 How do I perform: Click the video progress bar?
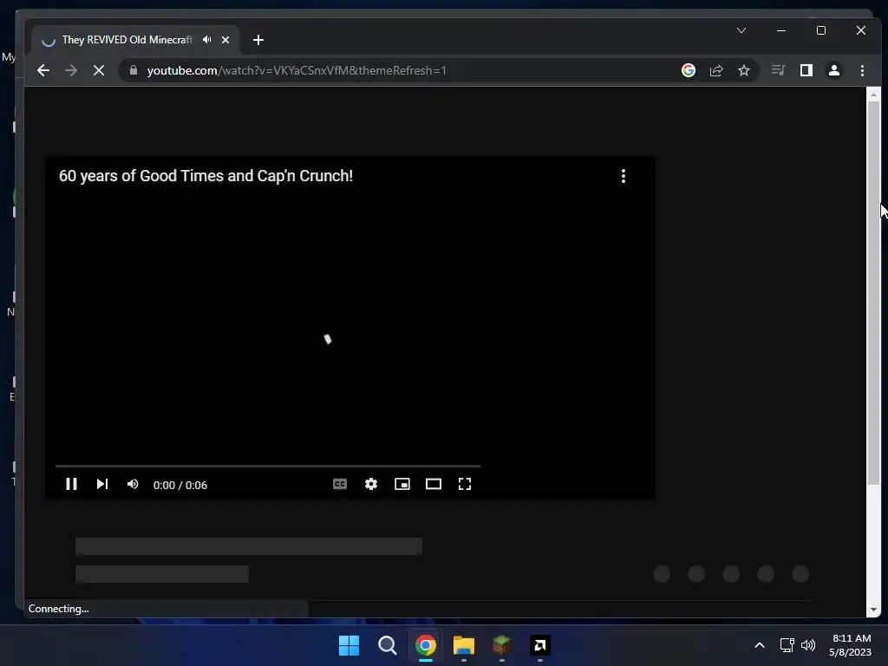tap(268, 466)
